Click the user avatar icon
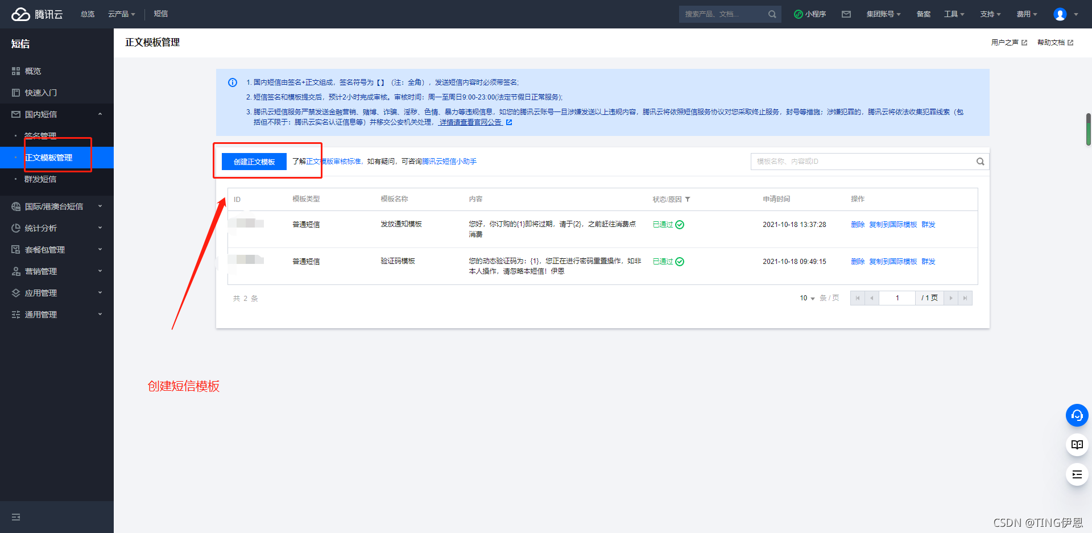This screenshot has height=533, width=1092. coord(1060,14)
